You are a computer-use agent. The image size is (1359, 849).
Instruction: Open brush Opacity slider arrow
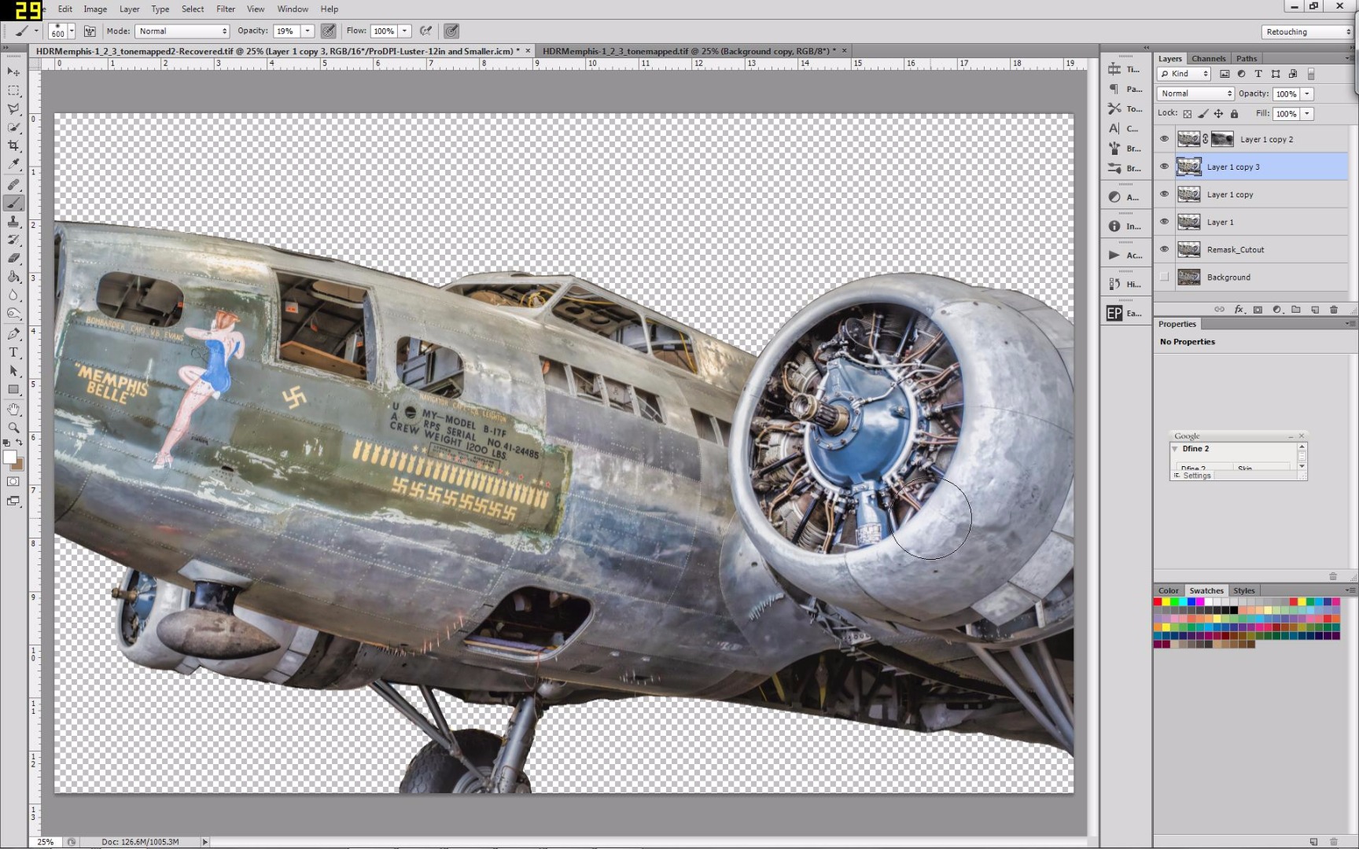click(x=308, y=31)
